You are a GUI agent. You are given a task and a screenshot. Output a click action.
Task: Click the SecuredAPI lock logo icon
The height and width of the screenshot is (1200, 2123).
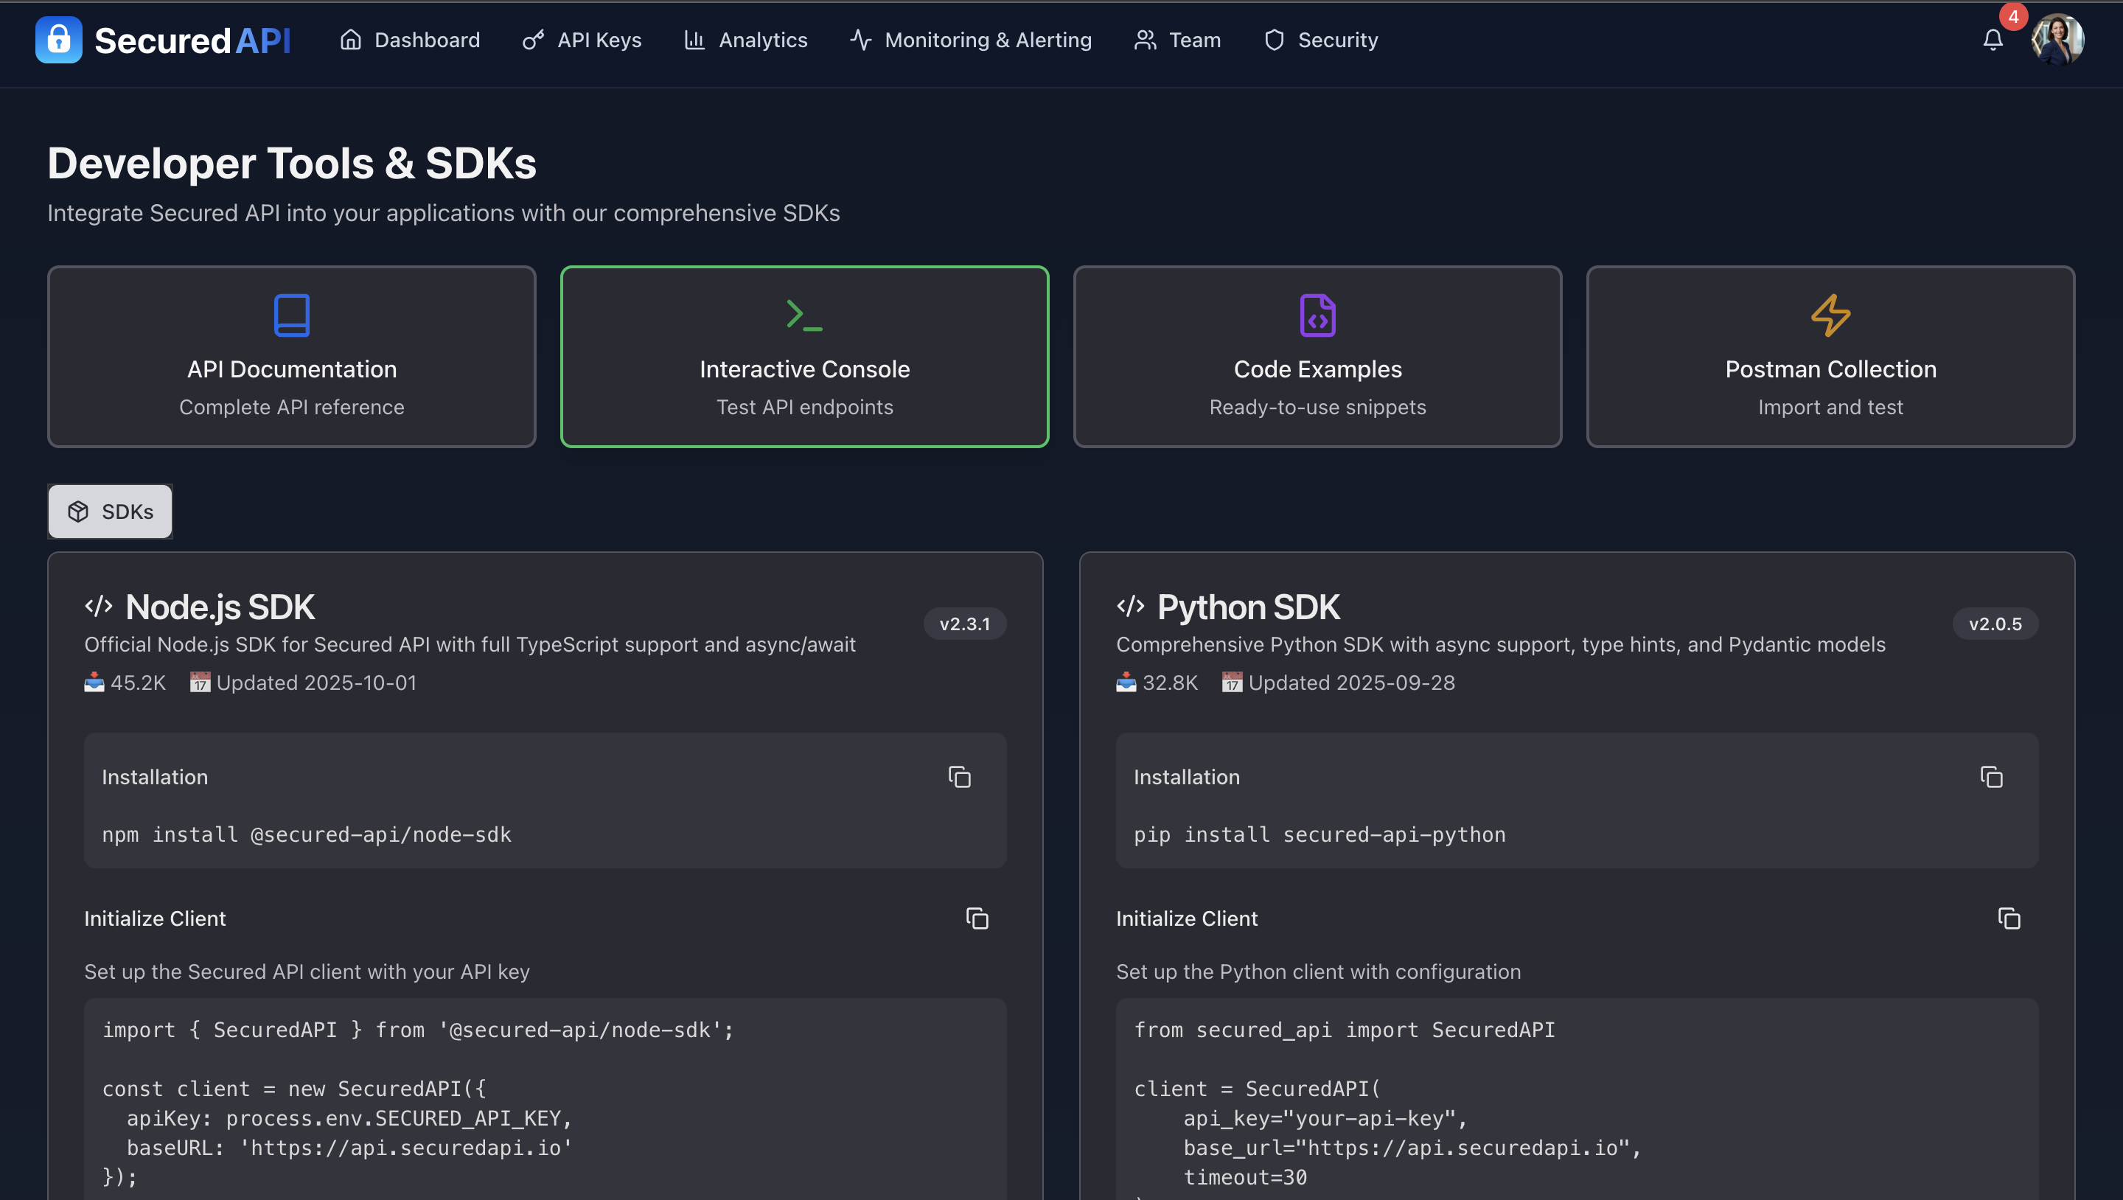click(57, 40)
